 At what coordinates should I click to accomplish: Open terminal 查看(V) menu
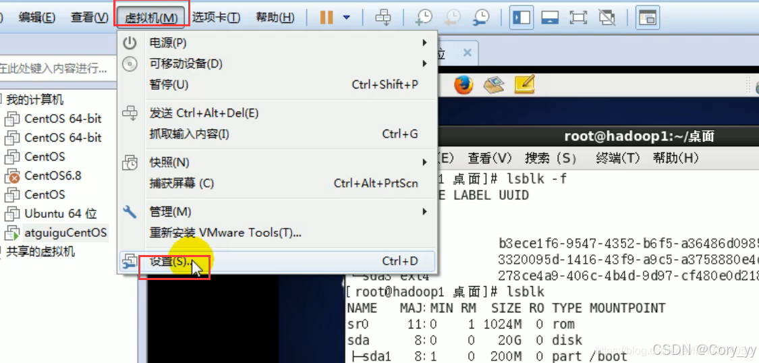coord(489,159)
